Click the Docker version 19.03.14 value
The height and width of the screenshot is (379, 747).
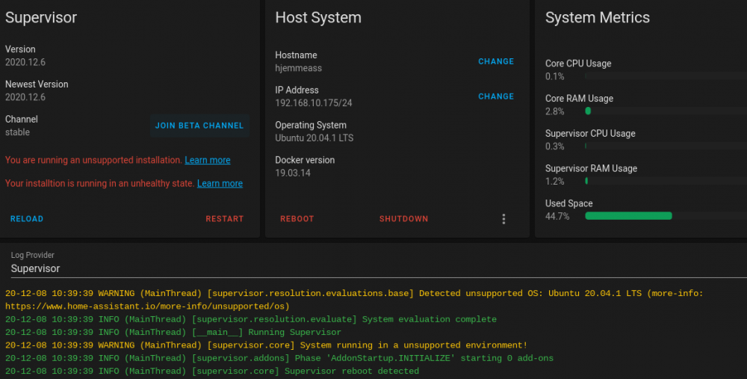(x=293, y=173)
